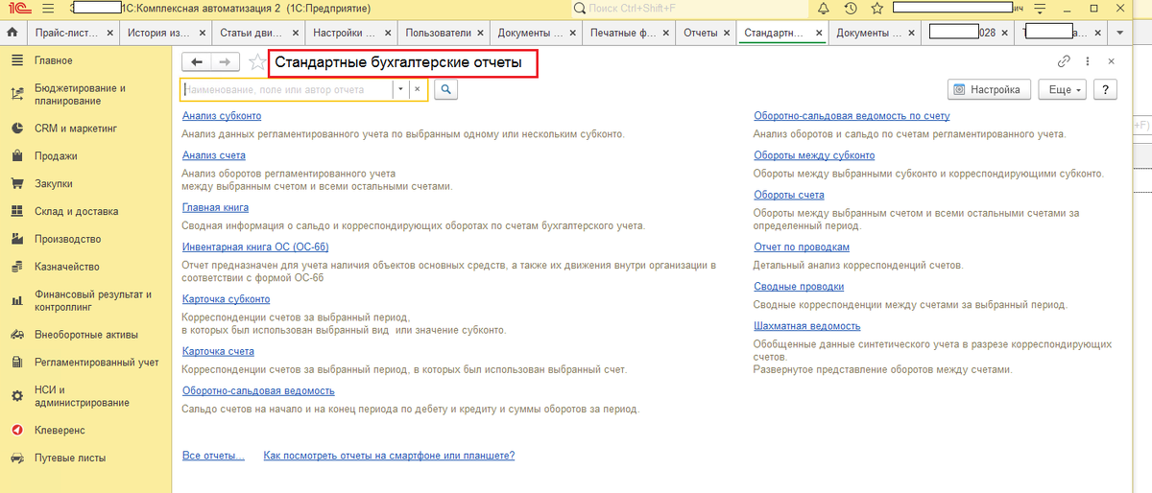Clear the report search field
The height and width of the screenshot is (493, 1152).
click(x=417, y=89)
